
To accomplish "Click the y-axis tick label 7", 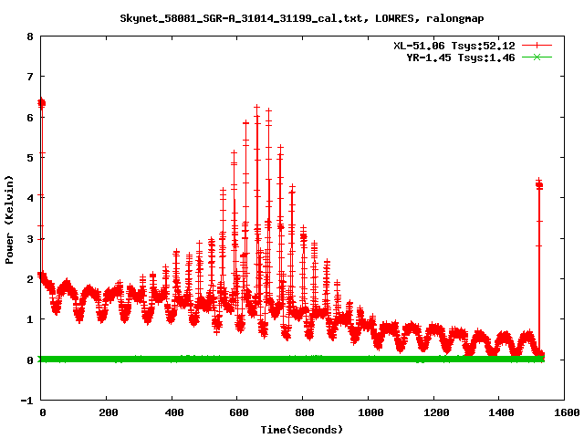I will (x=30, y=77).
